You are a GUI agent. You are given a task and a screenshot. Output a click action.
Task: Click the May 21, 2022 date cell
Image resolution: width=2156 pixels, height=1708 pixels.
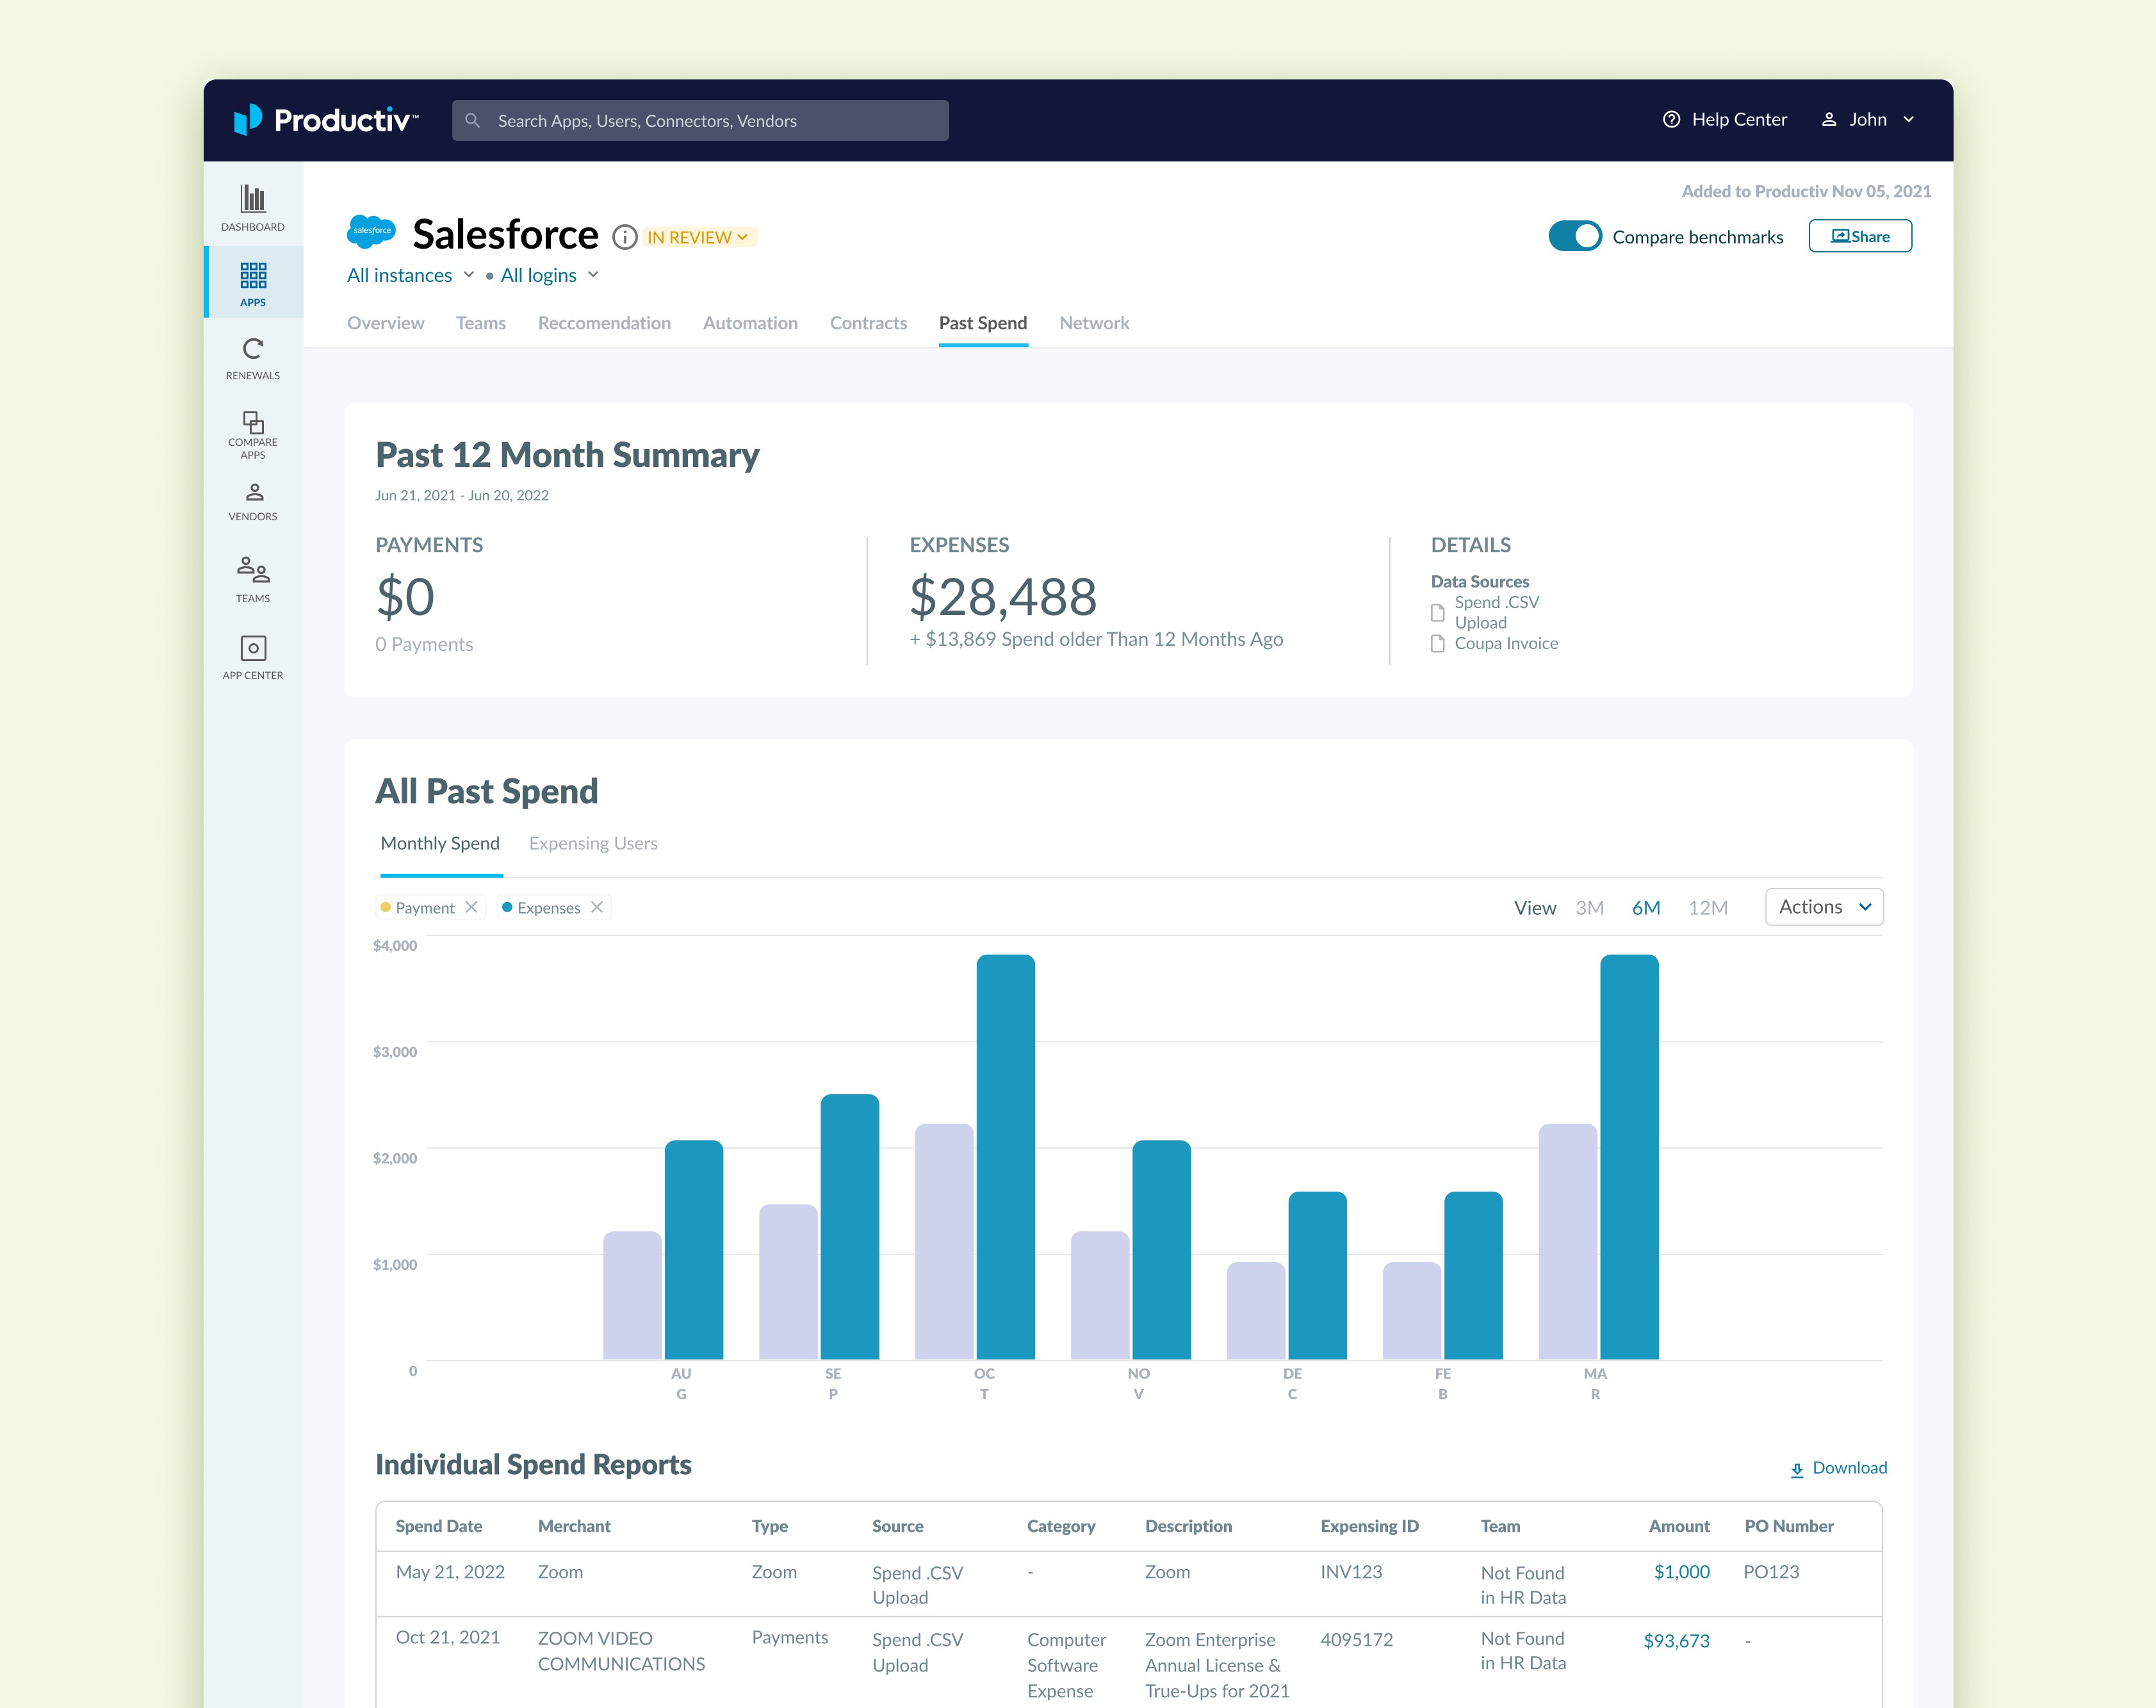click(451, 1572)
